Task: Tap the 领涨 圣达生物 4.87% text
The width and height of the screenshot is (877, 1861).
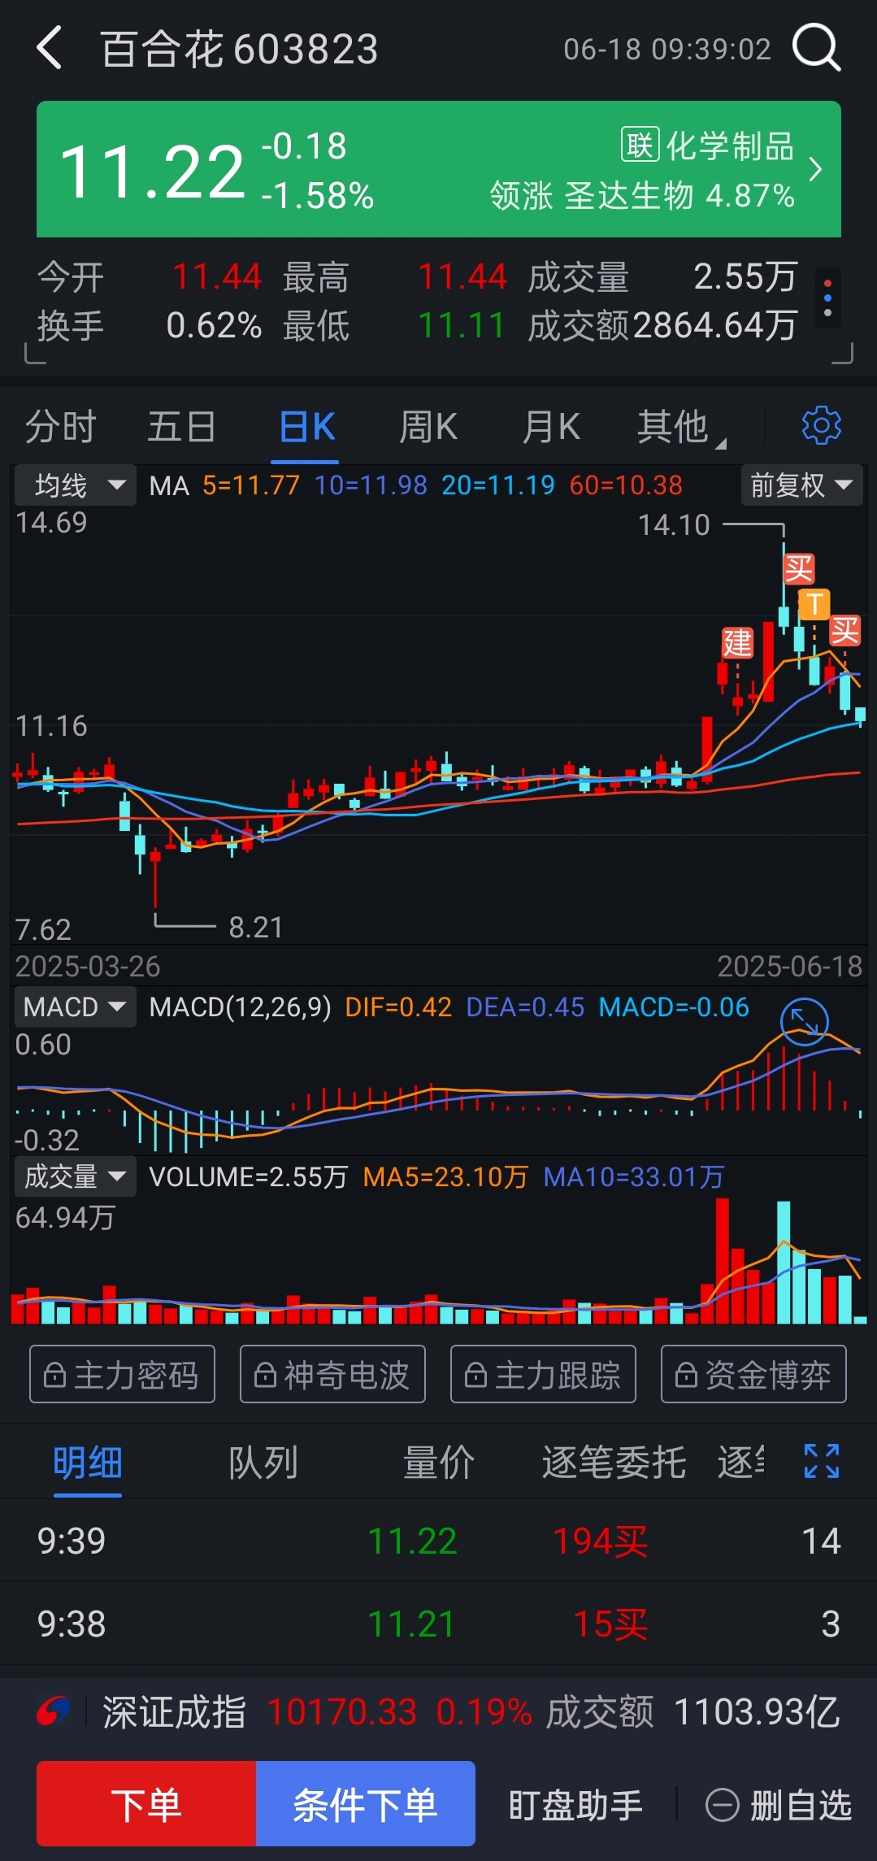Action: (642, 196)
